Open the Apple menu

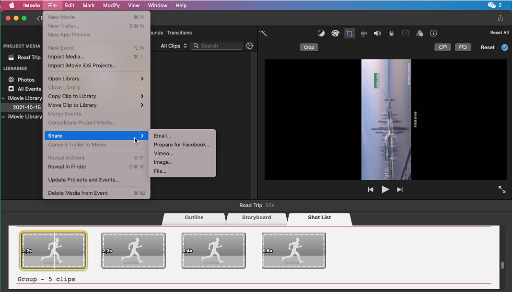pos(12,5)
